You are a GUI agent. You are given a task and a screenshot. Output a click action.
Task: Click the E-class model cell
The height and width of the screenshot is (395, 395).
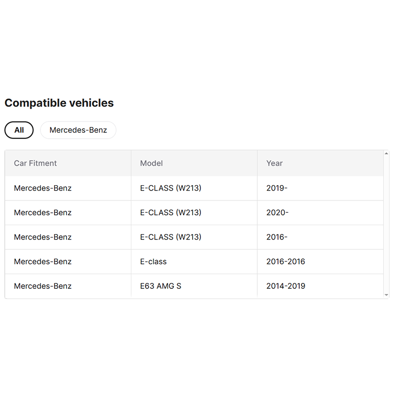click(x=194, y=262)
